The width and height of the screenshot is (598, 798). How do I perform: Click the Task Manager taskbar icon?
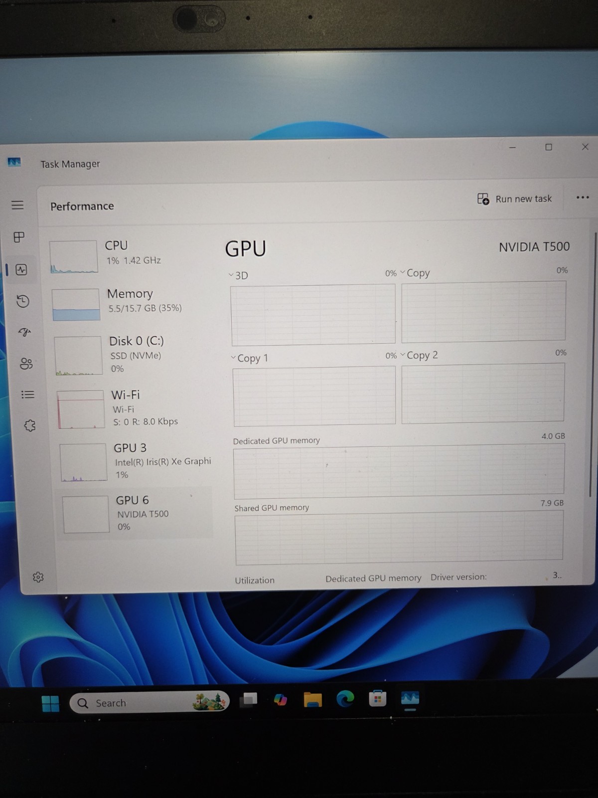point(410,698)
